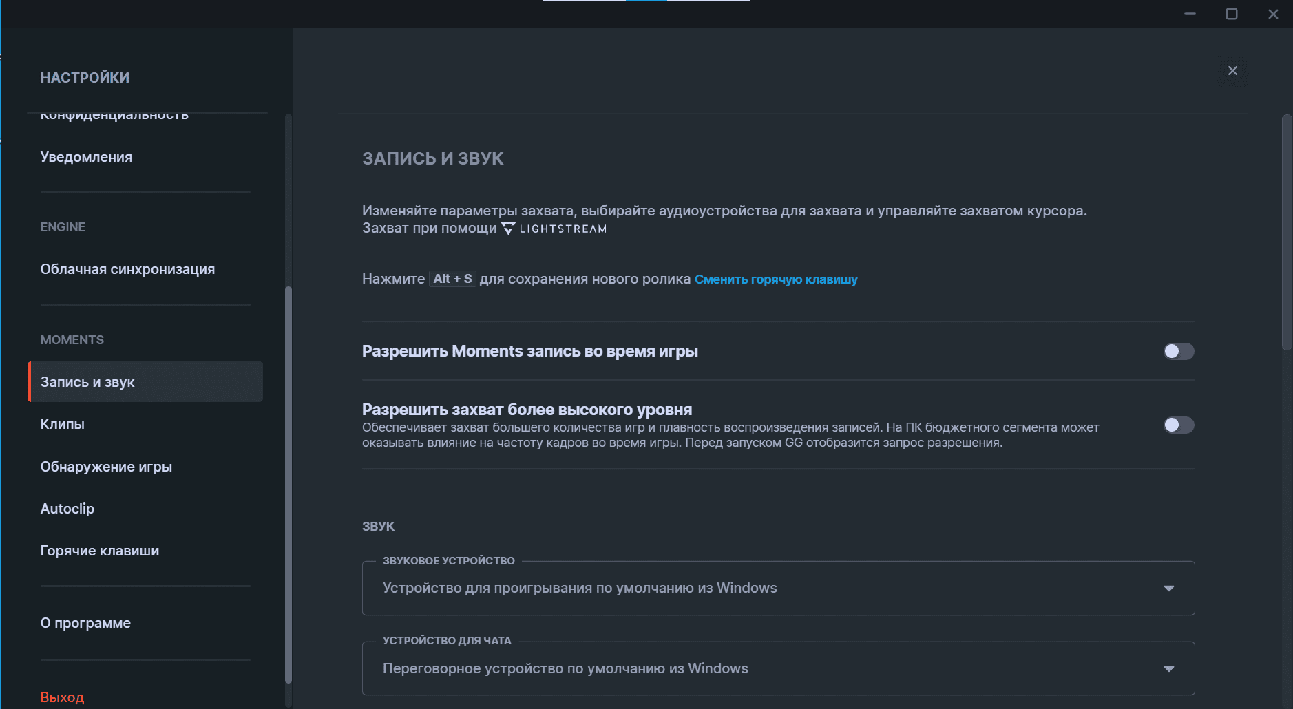Image resolution: width=1293 pixels, height=709 pixels.
Task: Expand the Устройство для чата dropdown
Action: (x=777, y=668)
